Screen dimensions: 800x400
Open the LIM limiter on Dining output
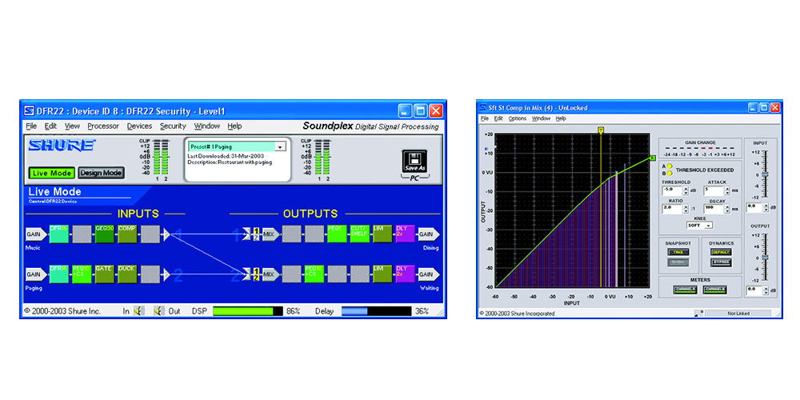[x=382, y=234]
